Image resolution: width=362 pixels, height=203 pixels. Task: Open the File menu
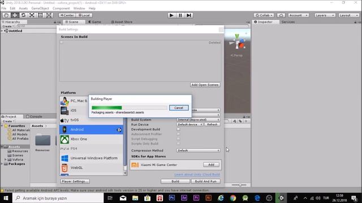pos(4,8)
